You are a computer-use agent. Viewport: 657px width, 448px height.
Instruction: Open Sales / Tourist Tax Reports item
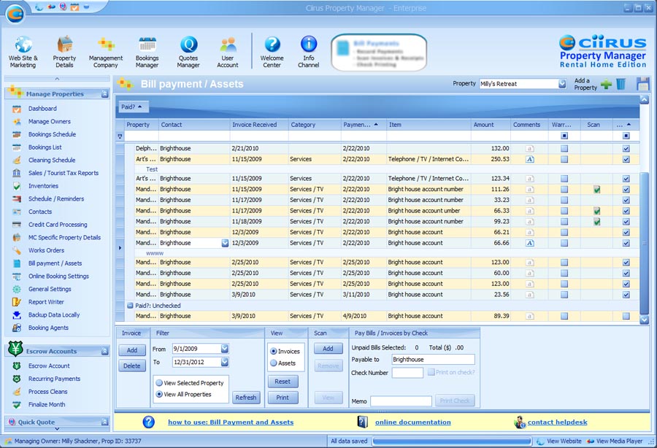click(64, 173)
